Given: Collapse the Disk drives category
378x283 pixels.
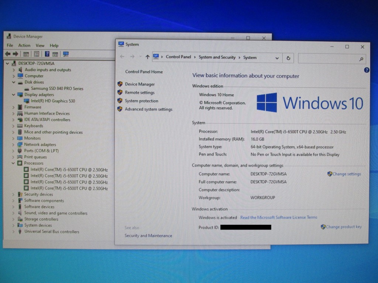Looking at the screenshot, I should pyautogui.click(x=14, y=82).
